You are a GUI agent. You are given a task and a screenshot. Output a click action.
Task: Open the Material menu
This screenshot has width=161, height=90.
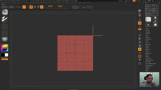click(x=42, y=3)
